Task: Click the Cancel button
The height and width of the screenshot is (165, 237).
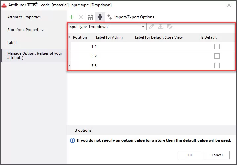Action: click(x=217, y=155)
